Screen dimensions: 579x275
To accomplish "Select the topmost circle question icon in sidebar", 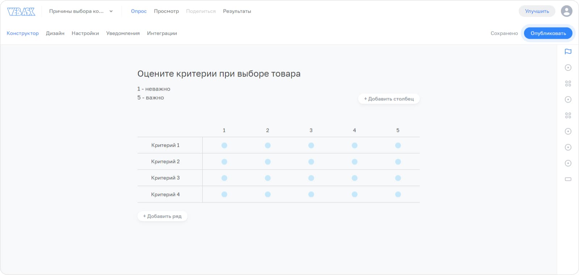I will pos(568,68).
